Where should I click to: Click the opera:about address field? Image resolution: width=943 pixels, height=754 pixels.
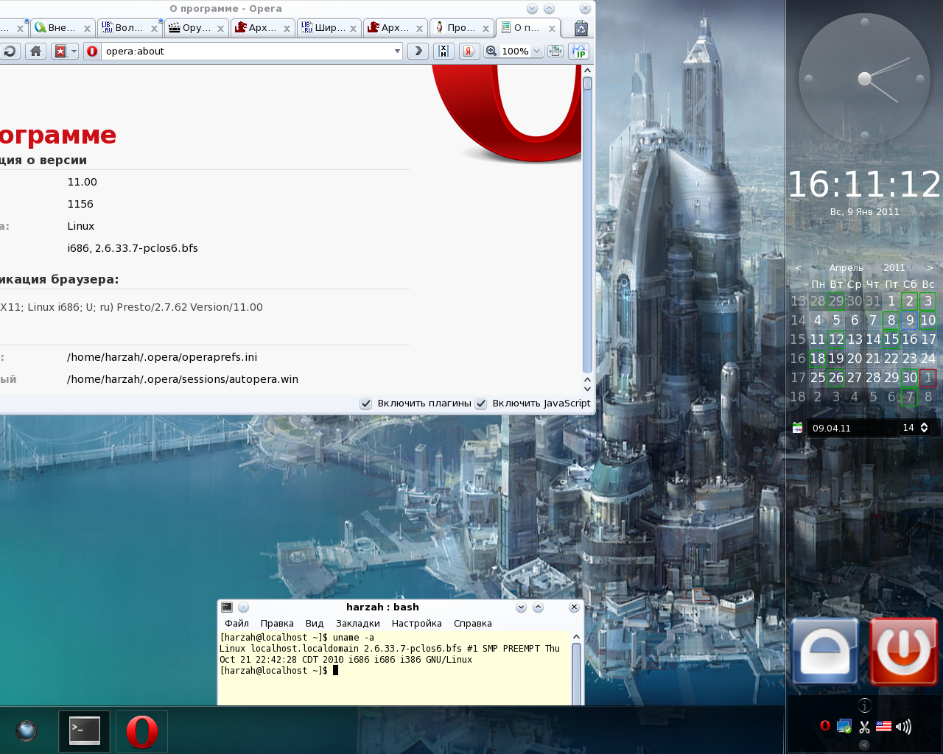coord(243,51)
